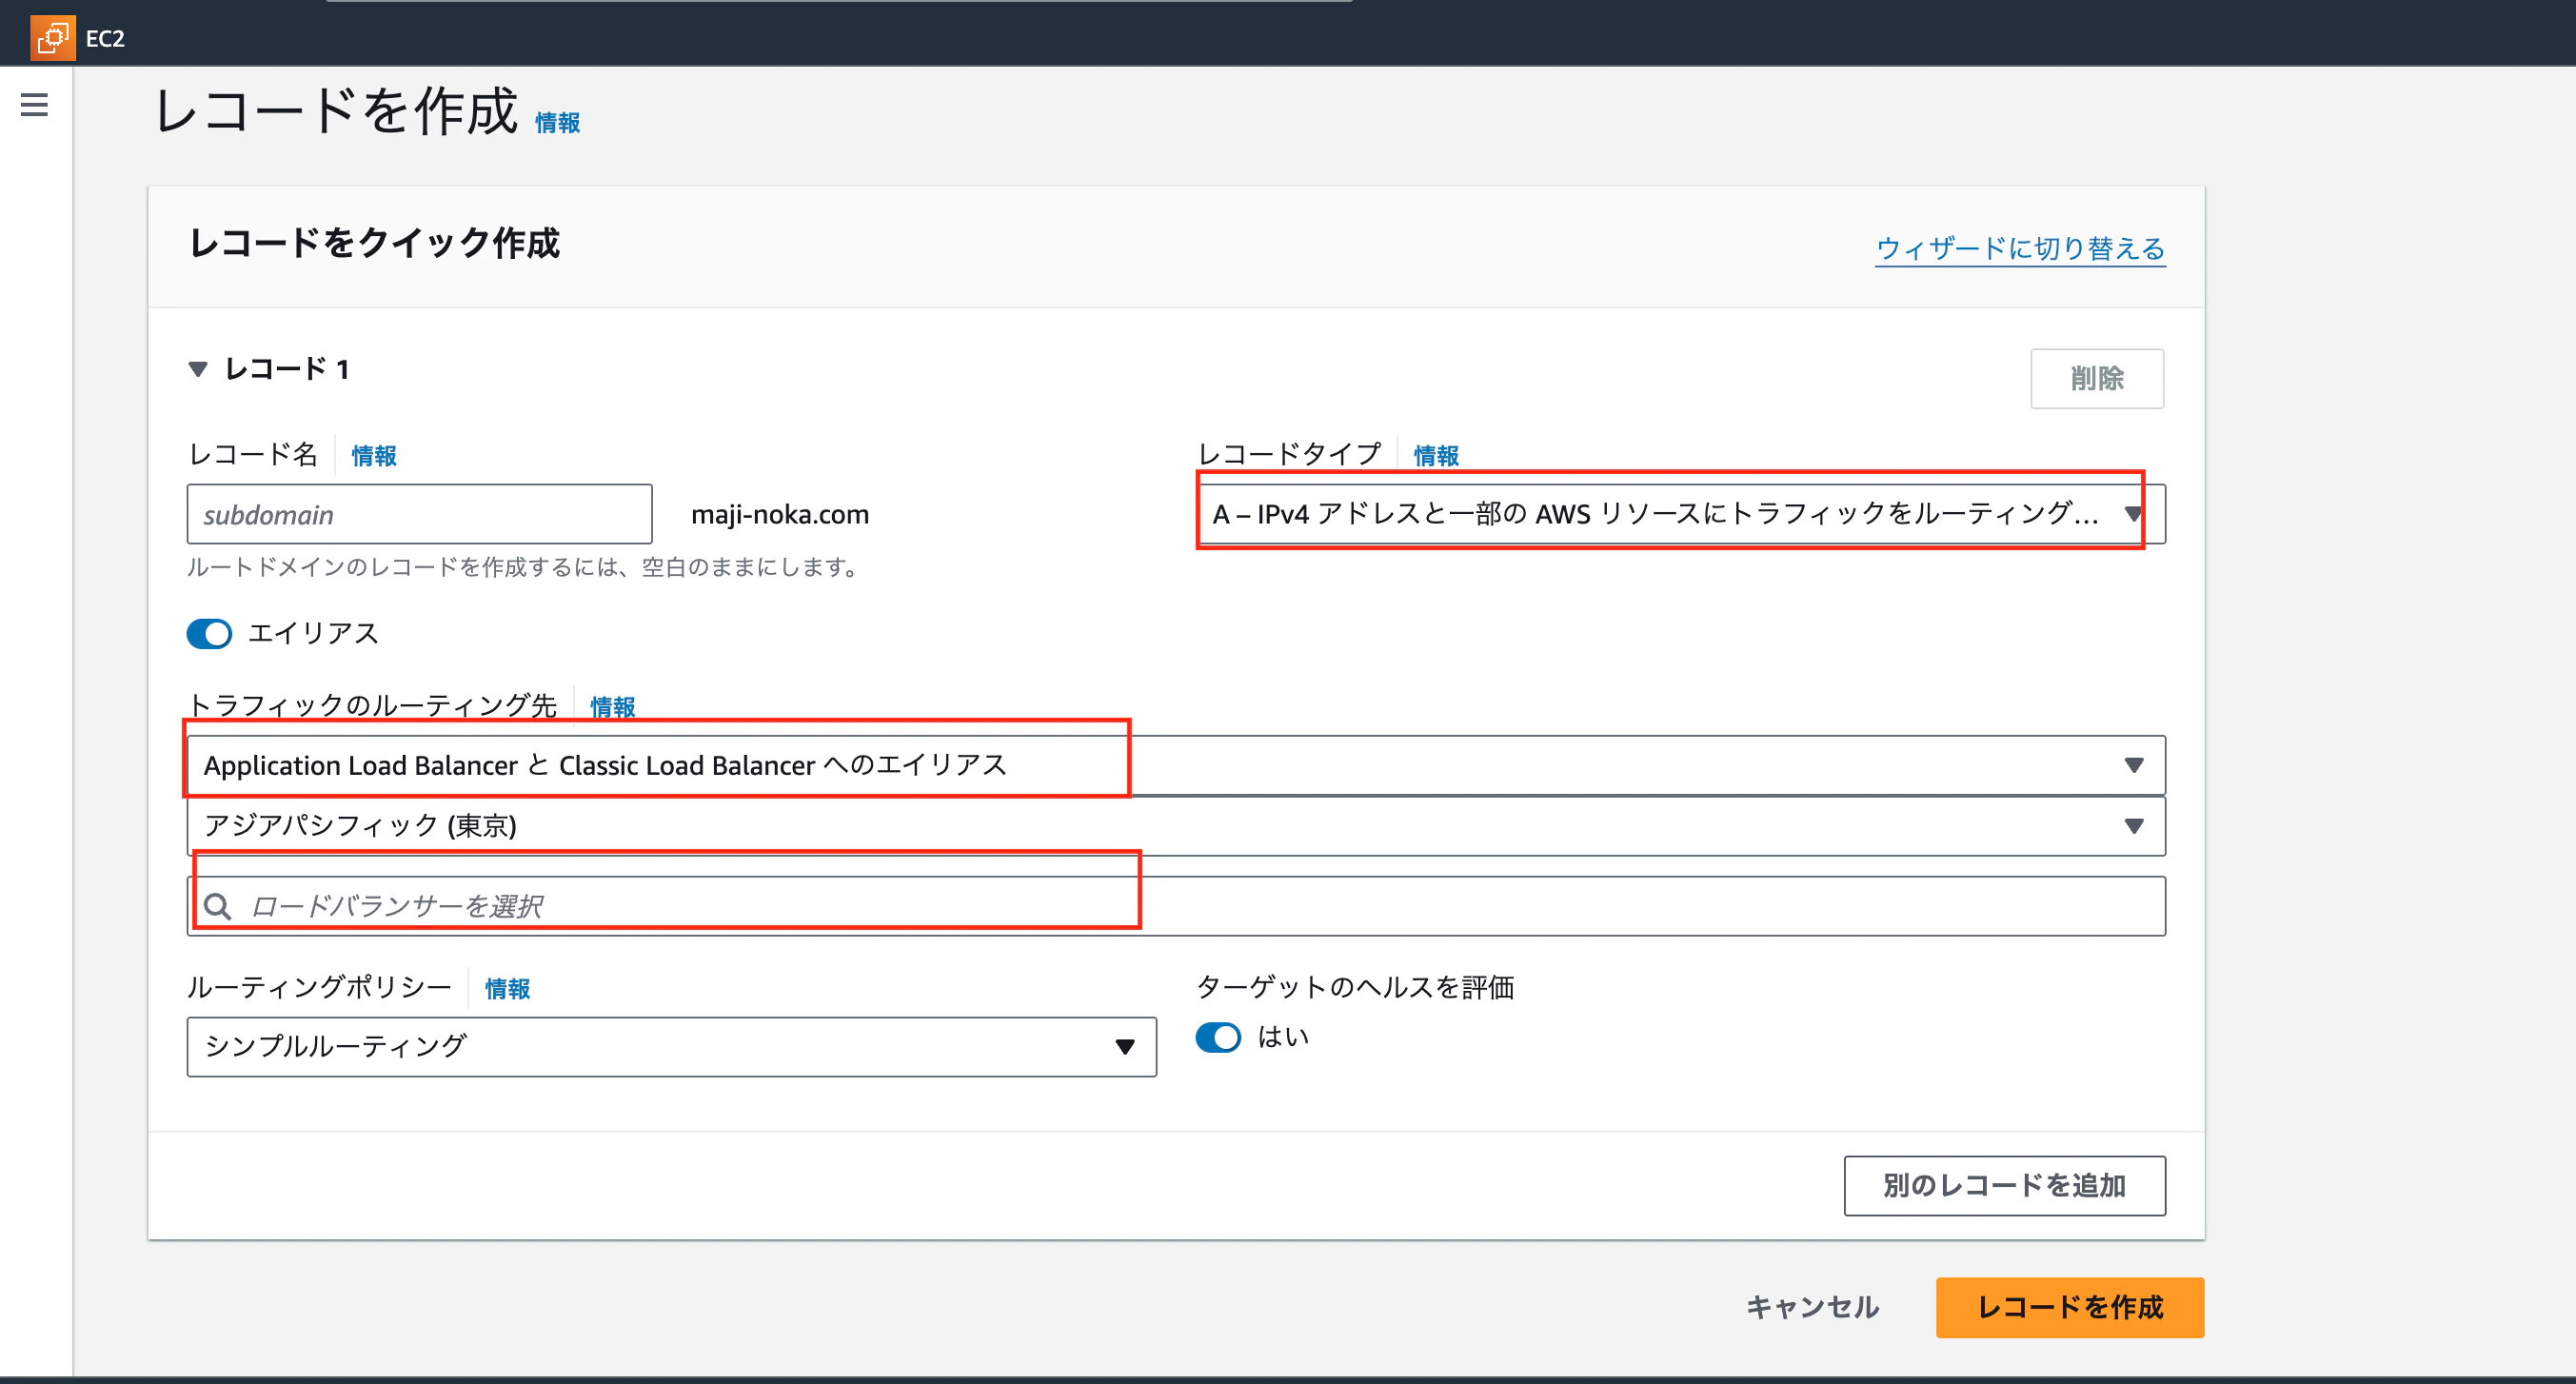The height and width of the screenshot is (1384, 2576).
Task: Click the 削除 button
Action: coord(2097,378)
